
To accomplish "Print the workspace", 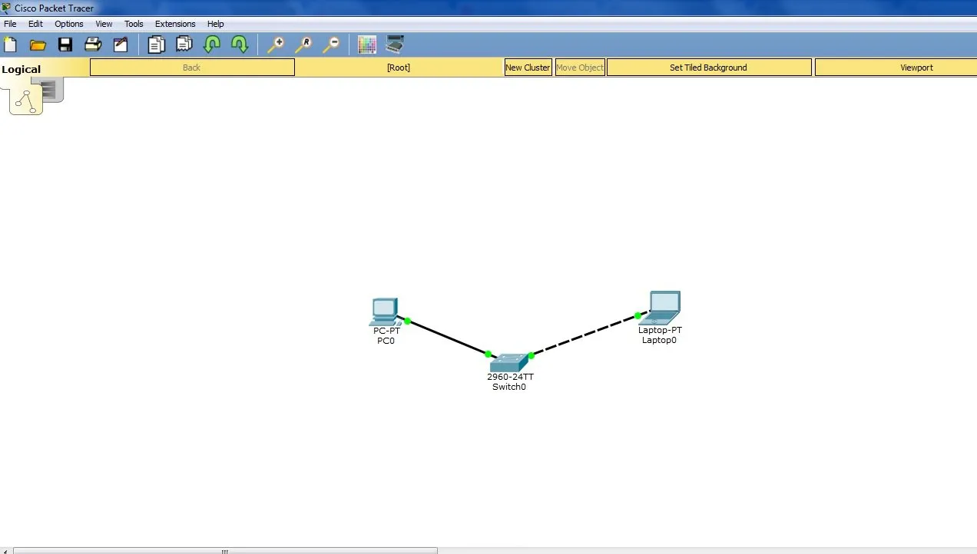I will pos(93,45).
